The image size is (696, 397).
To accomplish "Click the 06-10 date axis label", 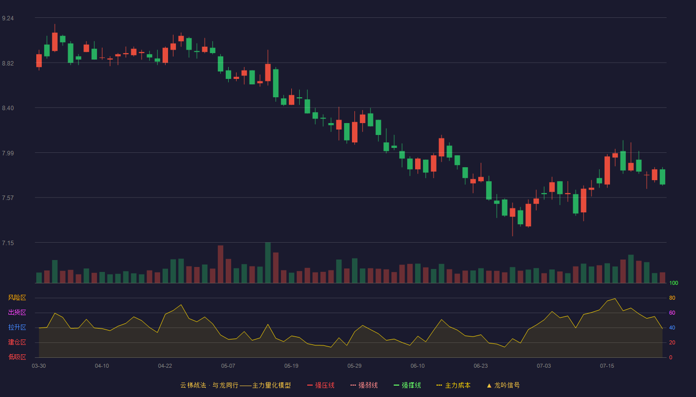I will click(x=418, y=366).
